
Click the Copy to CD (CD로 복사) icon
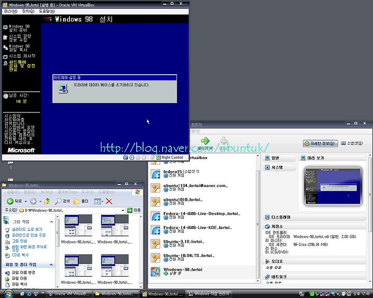(7, 255)
